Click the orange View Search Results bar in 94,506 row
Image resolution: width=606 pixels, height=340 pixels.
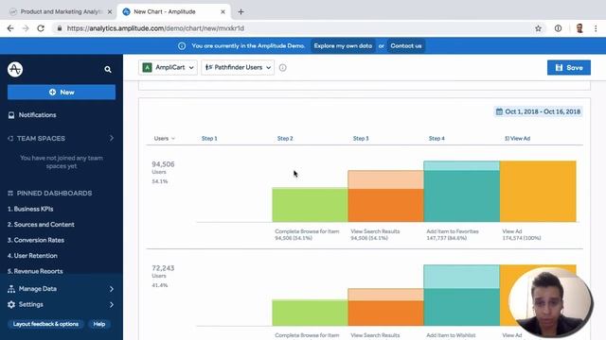[385, 205]
